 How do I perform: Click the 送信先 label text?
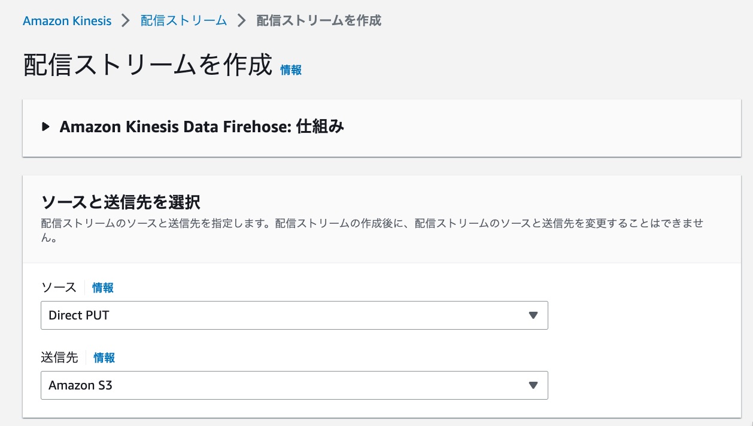[59, 357]
